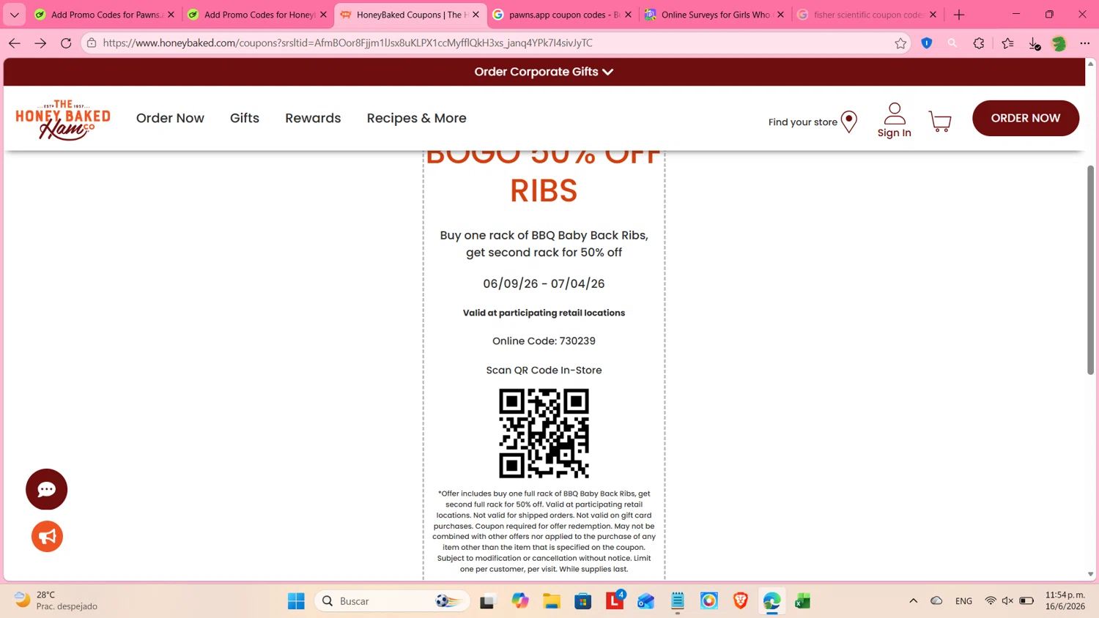
Task: Open Copilot from taskbar
Action: [x=520, y=601]
